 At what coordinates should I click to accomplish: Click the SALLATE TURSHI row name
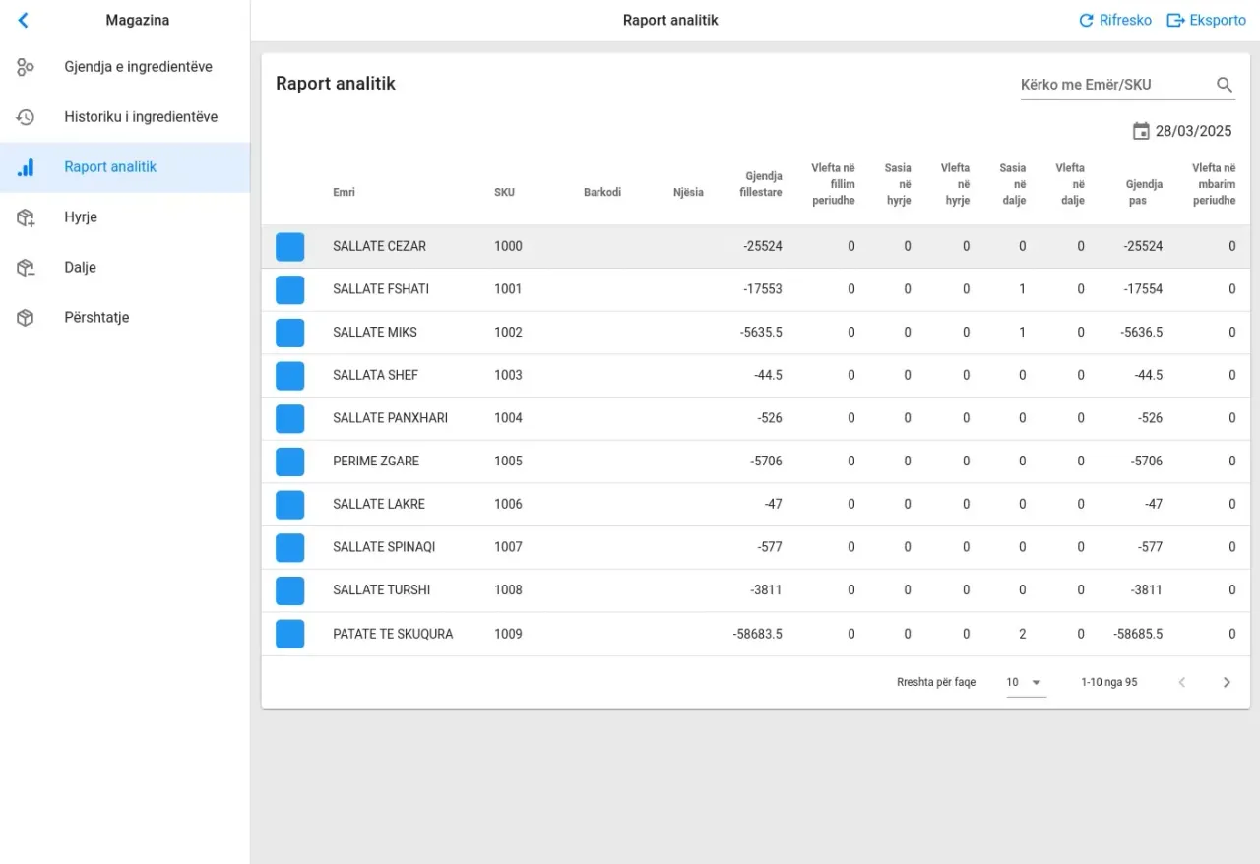(x=382, y=590)
